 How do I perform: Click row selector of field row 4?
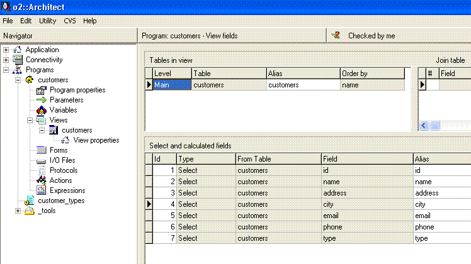click(x=149, y=204)
